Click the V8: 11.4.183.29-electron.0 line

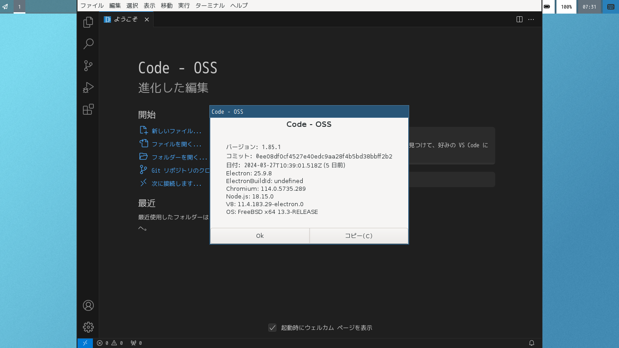pyautogui.click(x=265, y=204)
